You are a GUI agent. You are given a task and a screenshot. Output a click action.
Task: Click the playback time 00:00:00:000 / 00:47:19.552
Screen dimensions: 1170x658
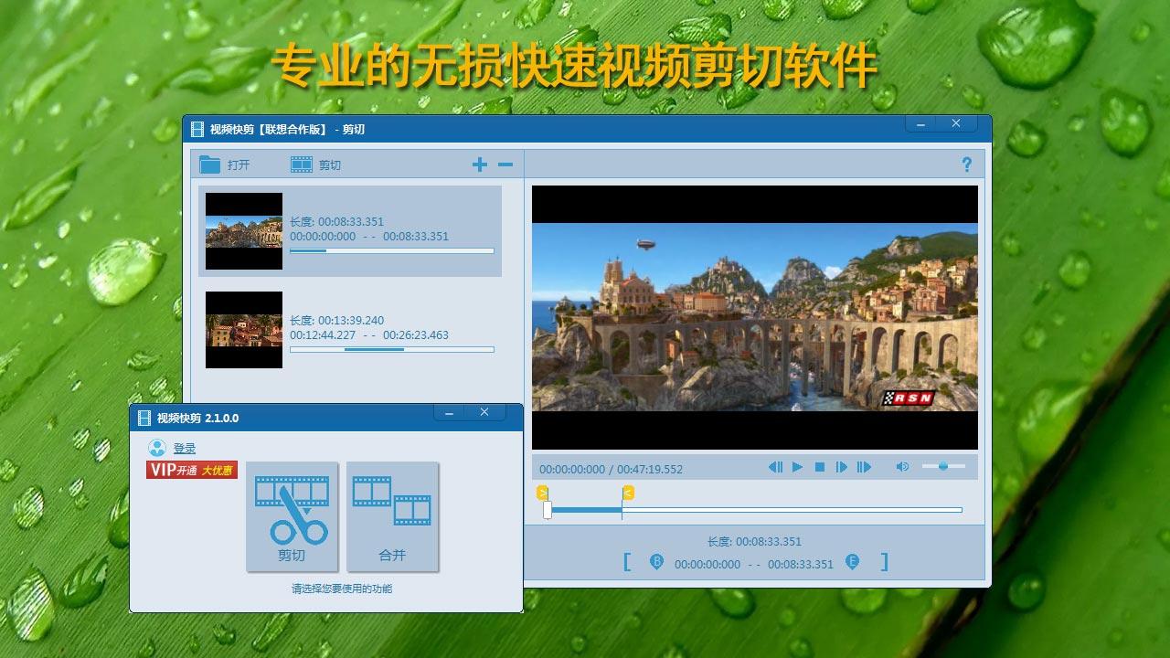point(611,469)
